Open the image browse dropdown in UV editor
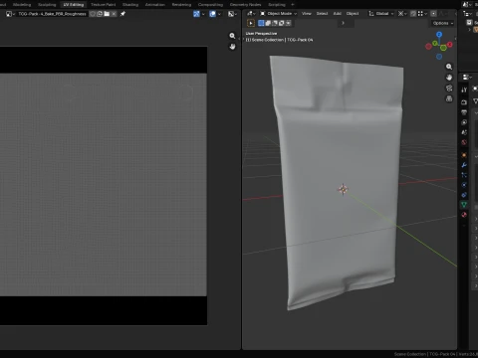 (10, 14)
